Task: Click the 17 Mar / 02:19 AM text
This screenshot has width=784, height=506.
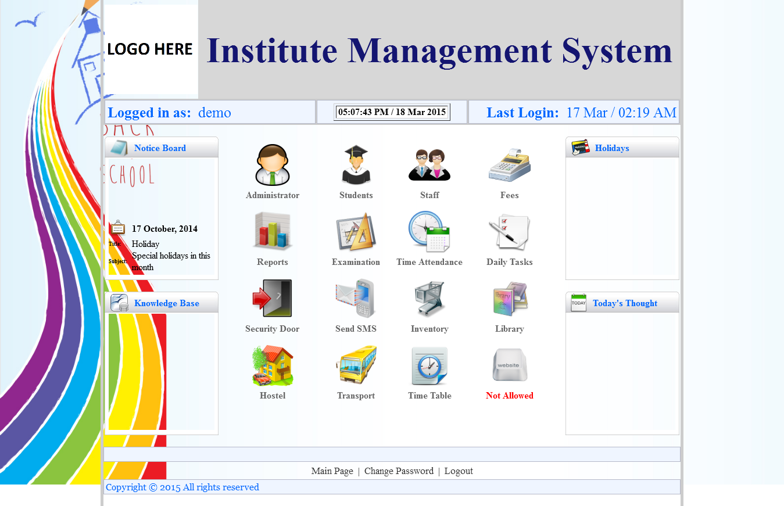Action: [x=621, y=113]
